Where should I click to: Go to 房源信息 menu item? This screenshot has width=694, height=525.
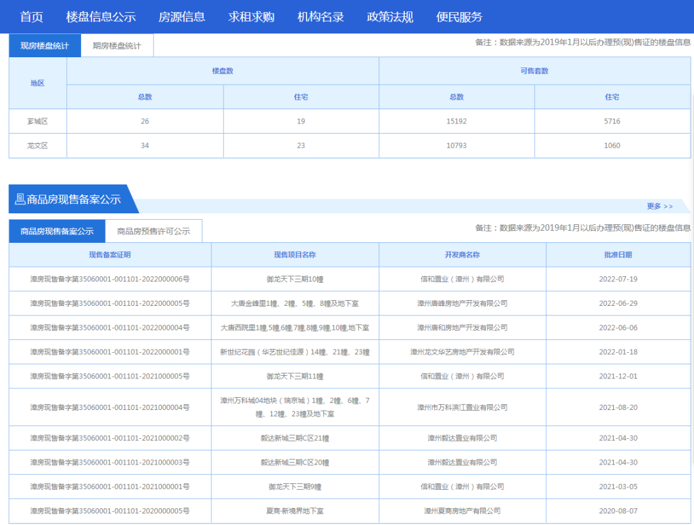pos(182,17)
